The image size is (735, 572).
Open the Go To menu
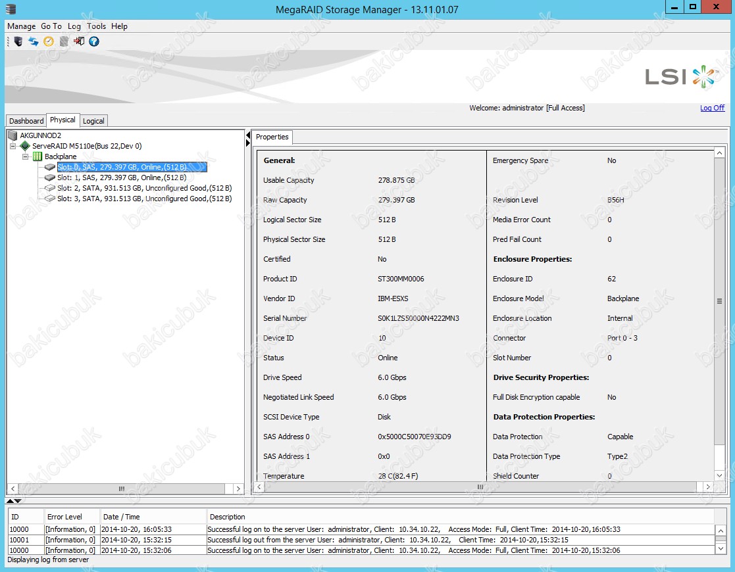[x=51, y=26]
